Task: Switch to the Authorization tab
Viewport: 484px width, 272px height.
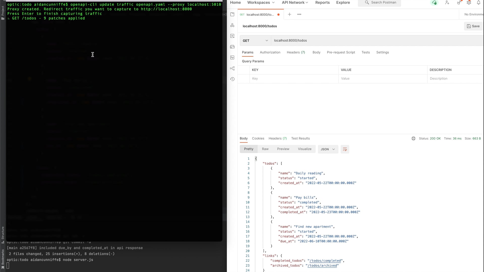Action: (270, 52)
